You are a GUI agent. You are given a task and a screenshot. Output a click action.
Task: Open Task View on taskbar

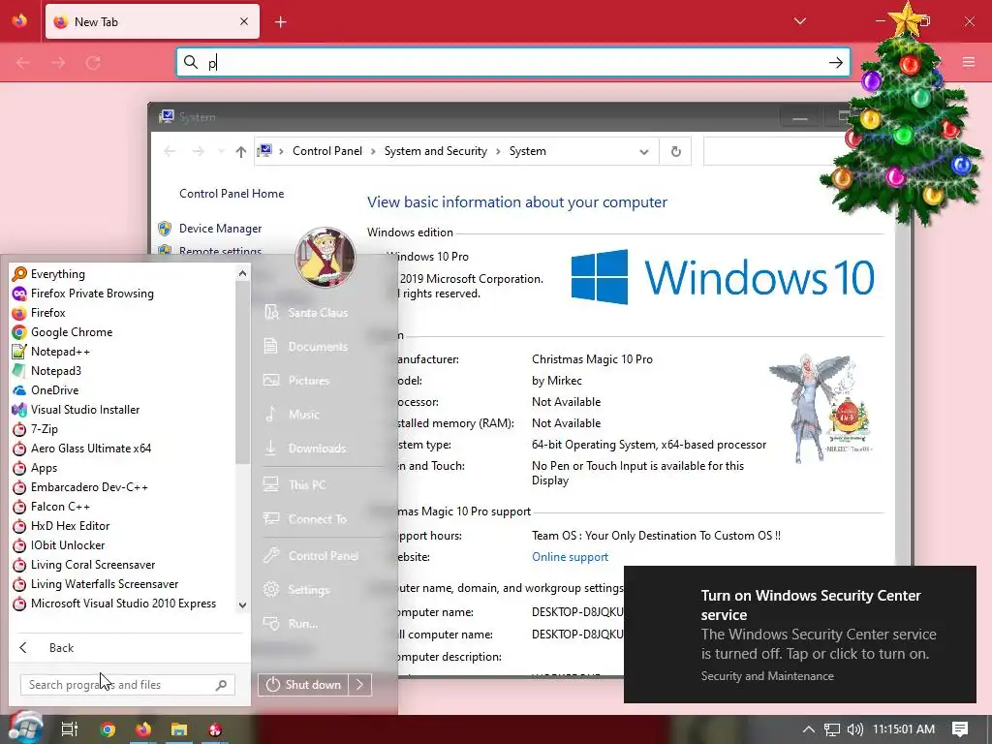pos(70,729)
